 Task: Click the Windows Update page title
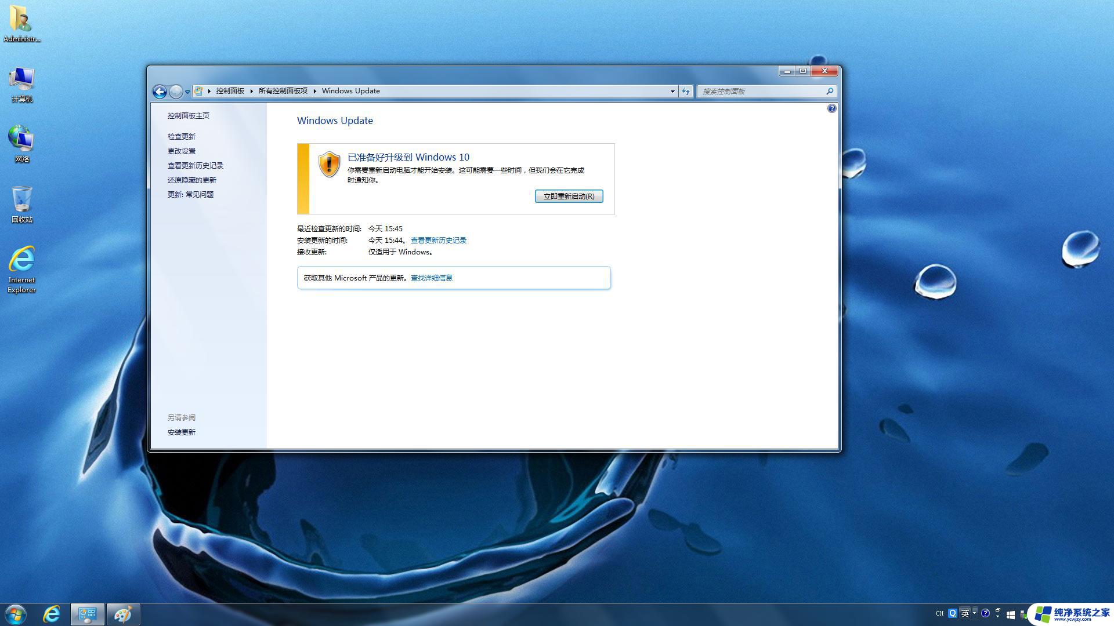coord(335,121)
